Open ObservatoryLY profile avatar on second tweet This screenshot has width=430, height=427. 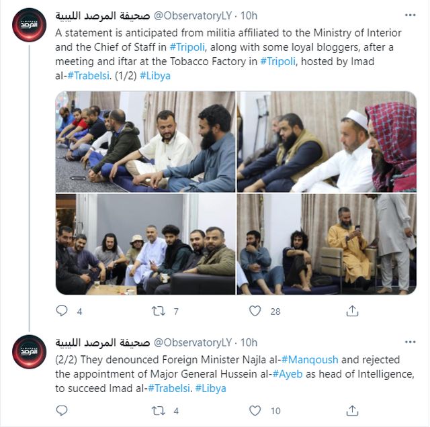pyautogui.click(x=29, y=352)
